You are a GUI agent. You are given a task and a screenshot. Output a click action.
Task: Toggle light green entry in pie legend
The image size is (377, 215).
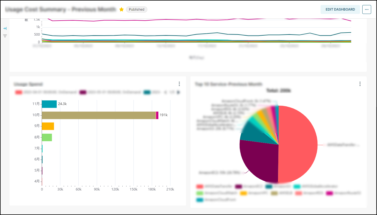pyautogui.click(x=200, y=193)
